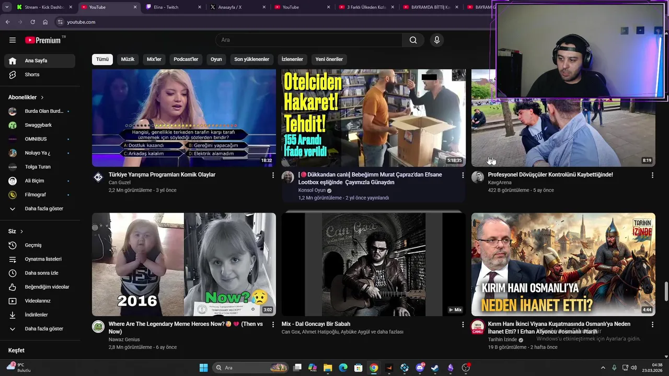Screen dimensions: 669x376
Task: Open Beğendiğim videolar list
Action: [x=40, y=287]
